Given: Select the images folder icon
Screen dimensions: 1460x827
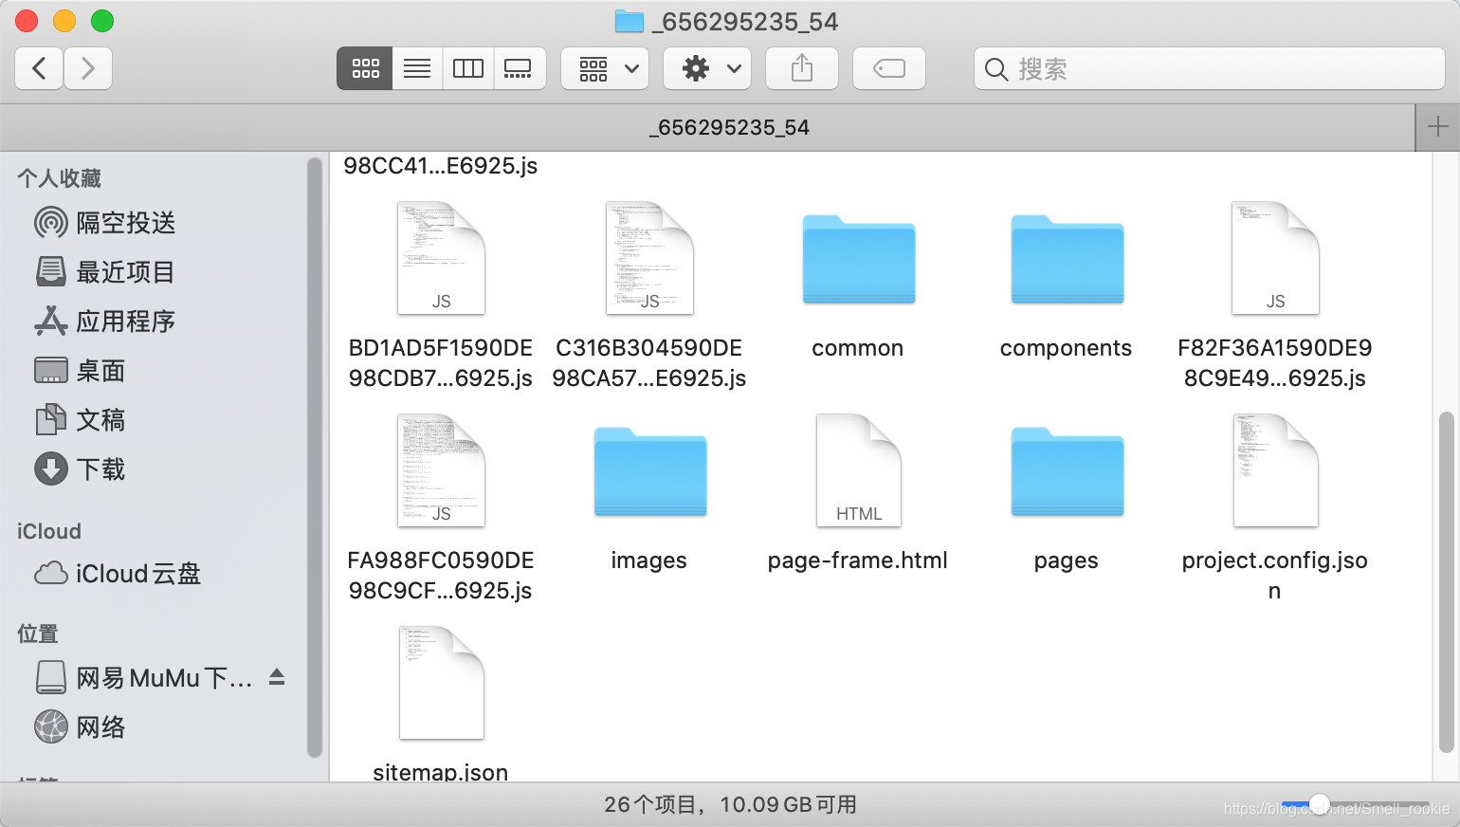Looking at the screenshot, I should pyautogui.click(x=650, y=471).
